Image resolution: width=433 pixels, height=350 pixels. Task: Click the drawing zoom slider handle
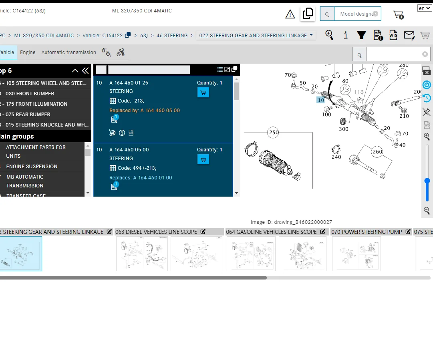[x=427, y=181]
